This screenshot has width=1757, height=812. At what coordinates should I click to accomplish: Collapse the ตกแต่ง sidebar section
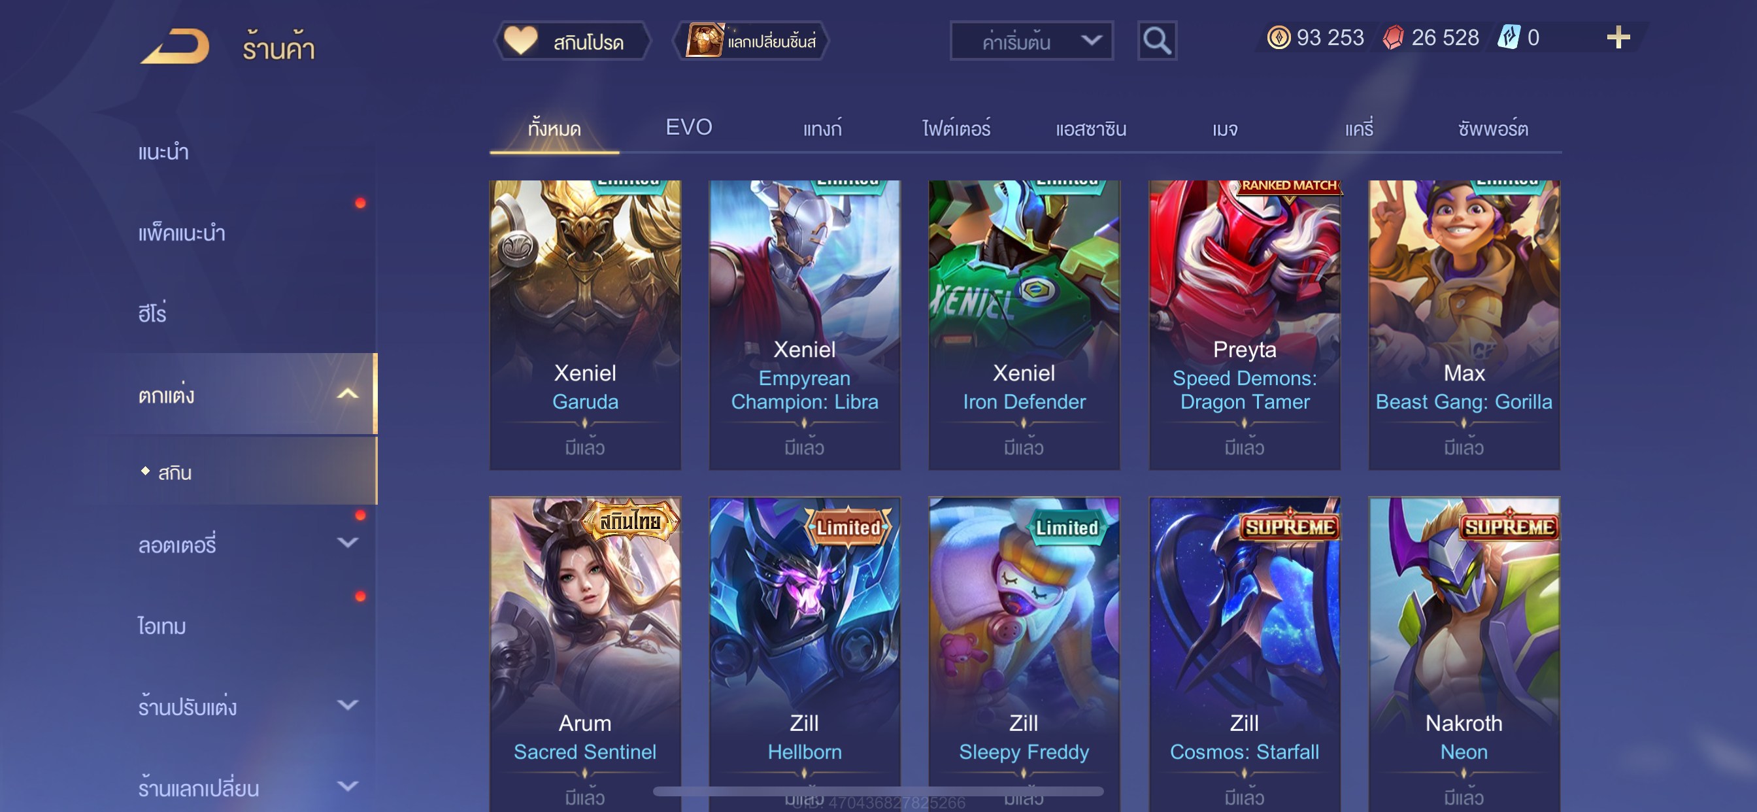tap(347, 394)
